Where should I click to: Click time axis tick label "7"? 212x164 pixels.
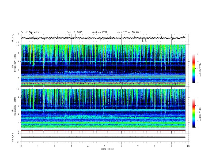[x=138, y=146]
